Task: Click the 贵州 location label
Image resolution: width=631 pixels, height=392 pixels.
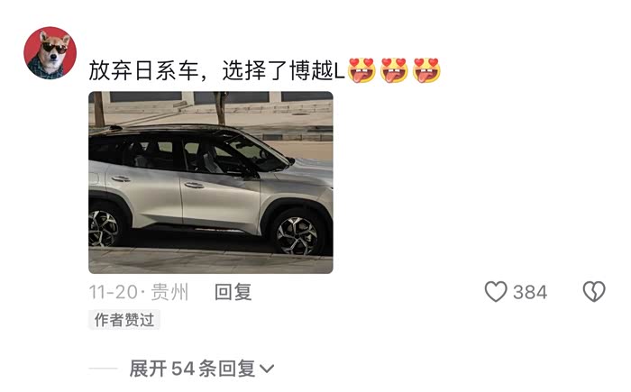Action: 169,292
